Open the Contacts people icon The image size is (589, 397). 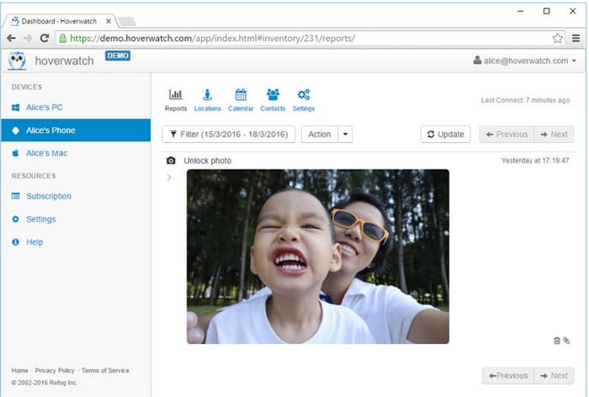(273, 94)
